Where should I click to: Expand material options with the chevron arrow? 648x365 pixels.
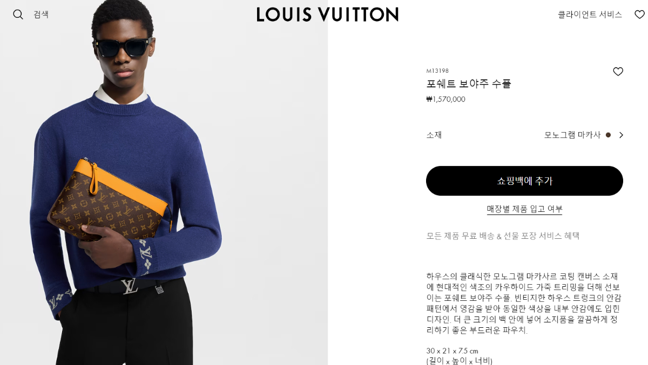(621, 135)
